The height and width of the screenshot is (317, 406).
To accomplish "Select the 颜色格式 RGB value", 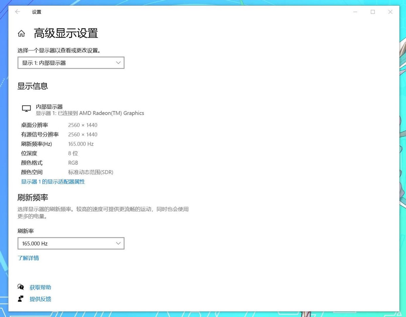I will [73, 163].
